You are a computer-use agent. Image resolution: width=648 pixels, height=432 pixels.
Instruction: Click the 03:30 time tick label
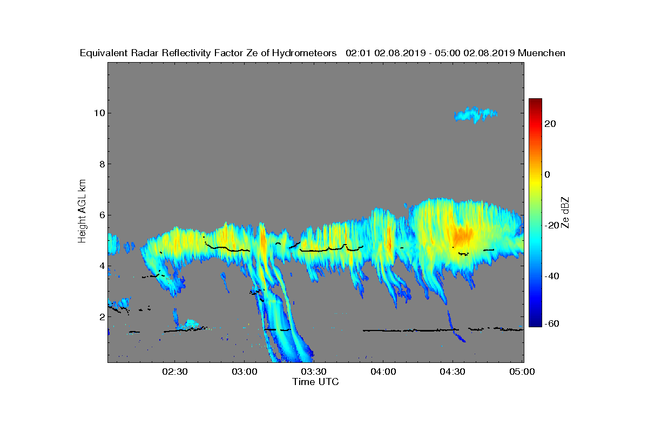[314, 372]
